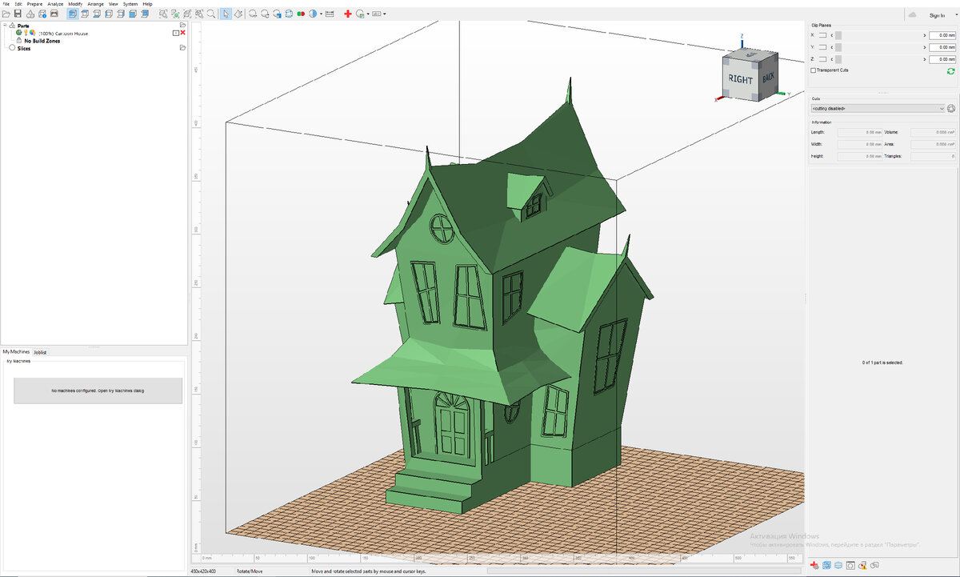Switch to the Joblist tab
The width and height of the screenshot is (960, 577).
point(40,352)
